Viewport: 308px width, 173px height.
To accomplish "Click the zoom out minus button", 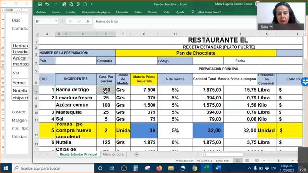I will (264, 161).
